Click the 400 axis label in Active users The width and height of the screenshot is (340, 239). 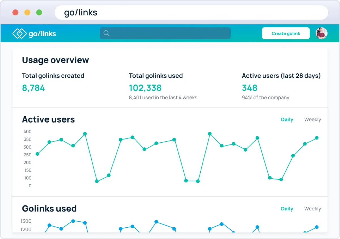pyautogui.click(x=27, y=132)
